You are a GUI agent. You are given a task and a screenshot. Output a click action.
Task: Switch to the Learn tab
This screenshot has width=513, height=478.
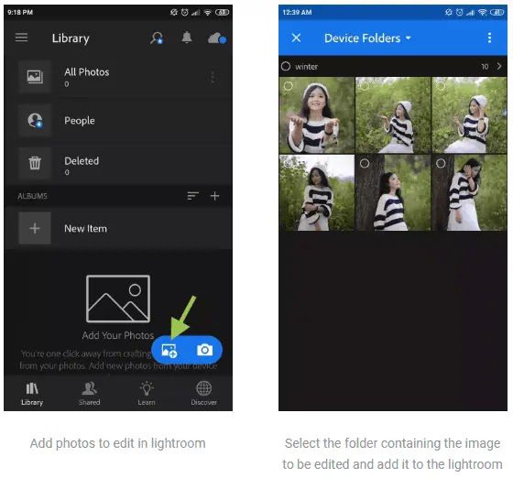point(147,394)
